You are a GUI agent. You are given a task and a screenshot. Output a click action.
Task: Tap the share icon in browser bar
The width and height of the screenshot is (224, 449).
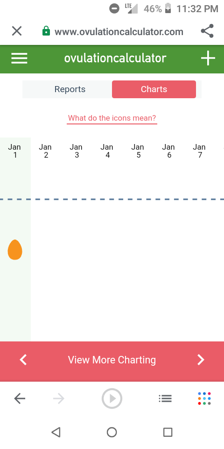pos(207,31)
